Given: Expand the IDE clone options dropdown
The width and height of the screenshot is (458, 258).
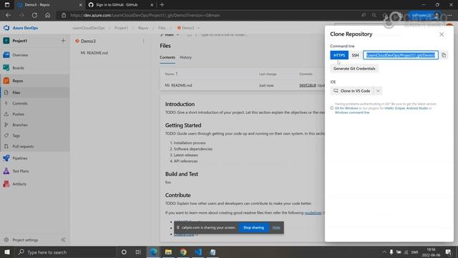Looking at the screenshot, I should tap(378, 91).
